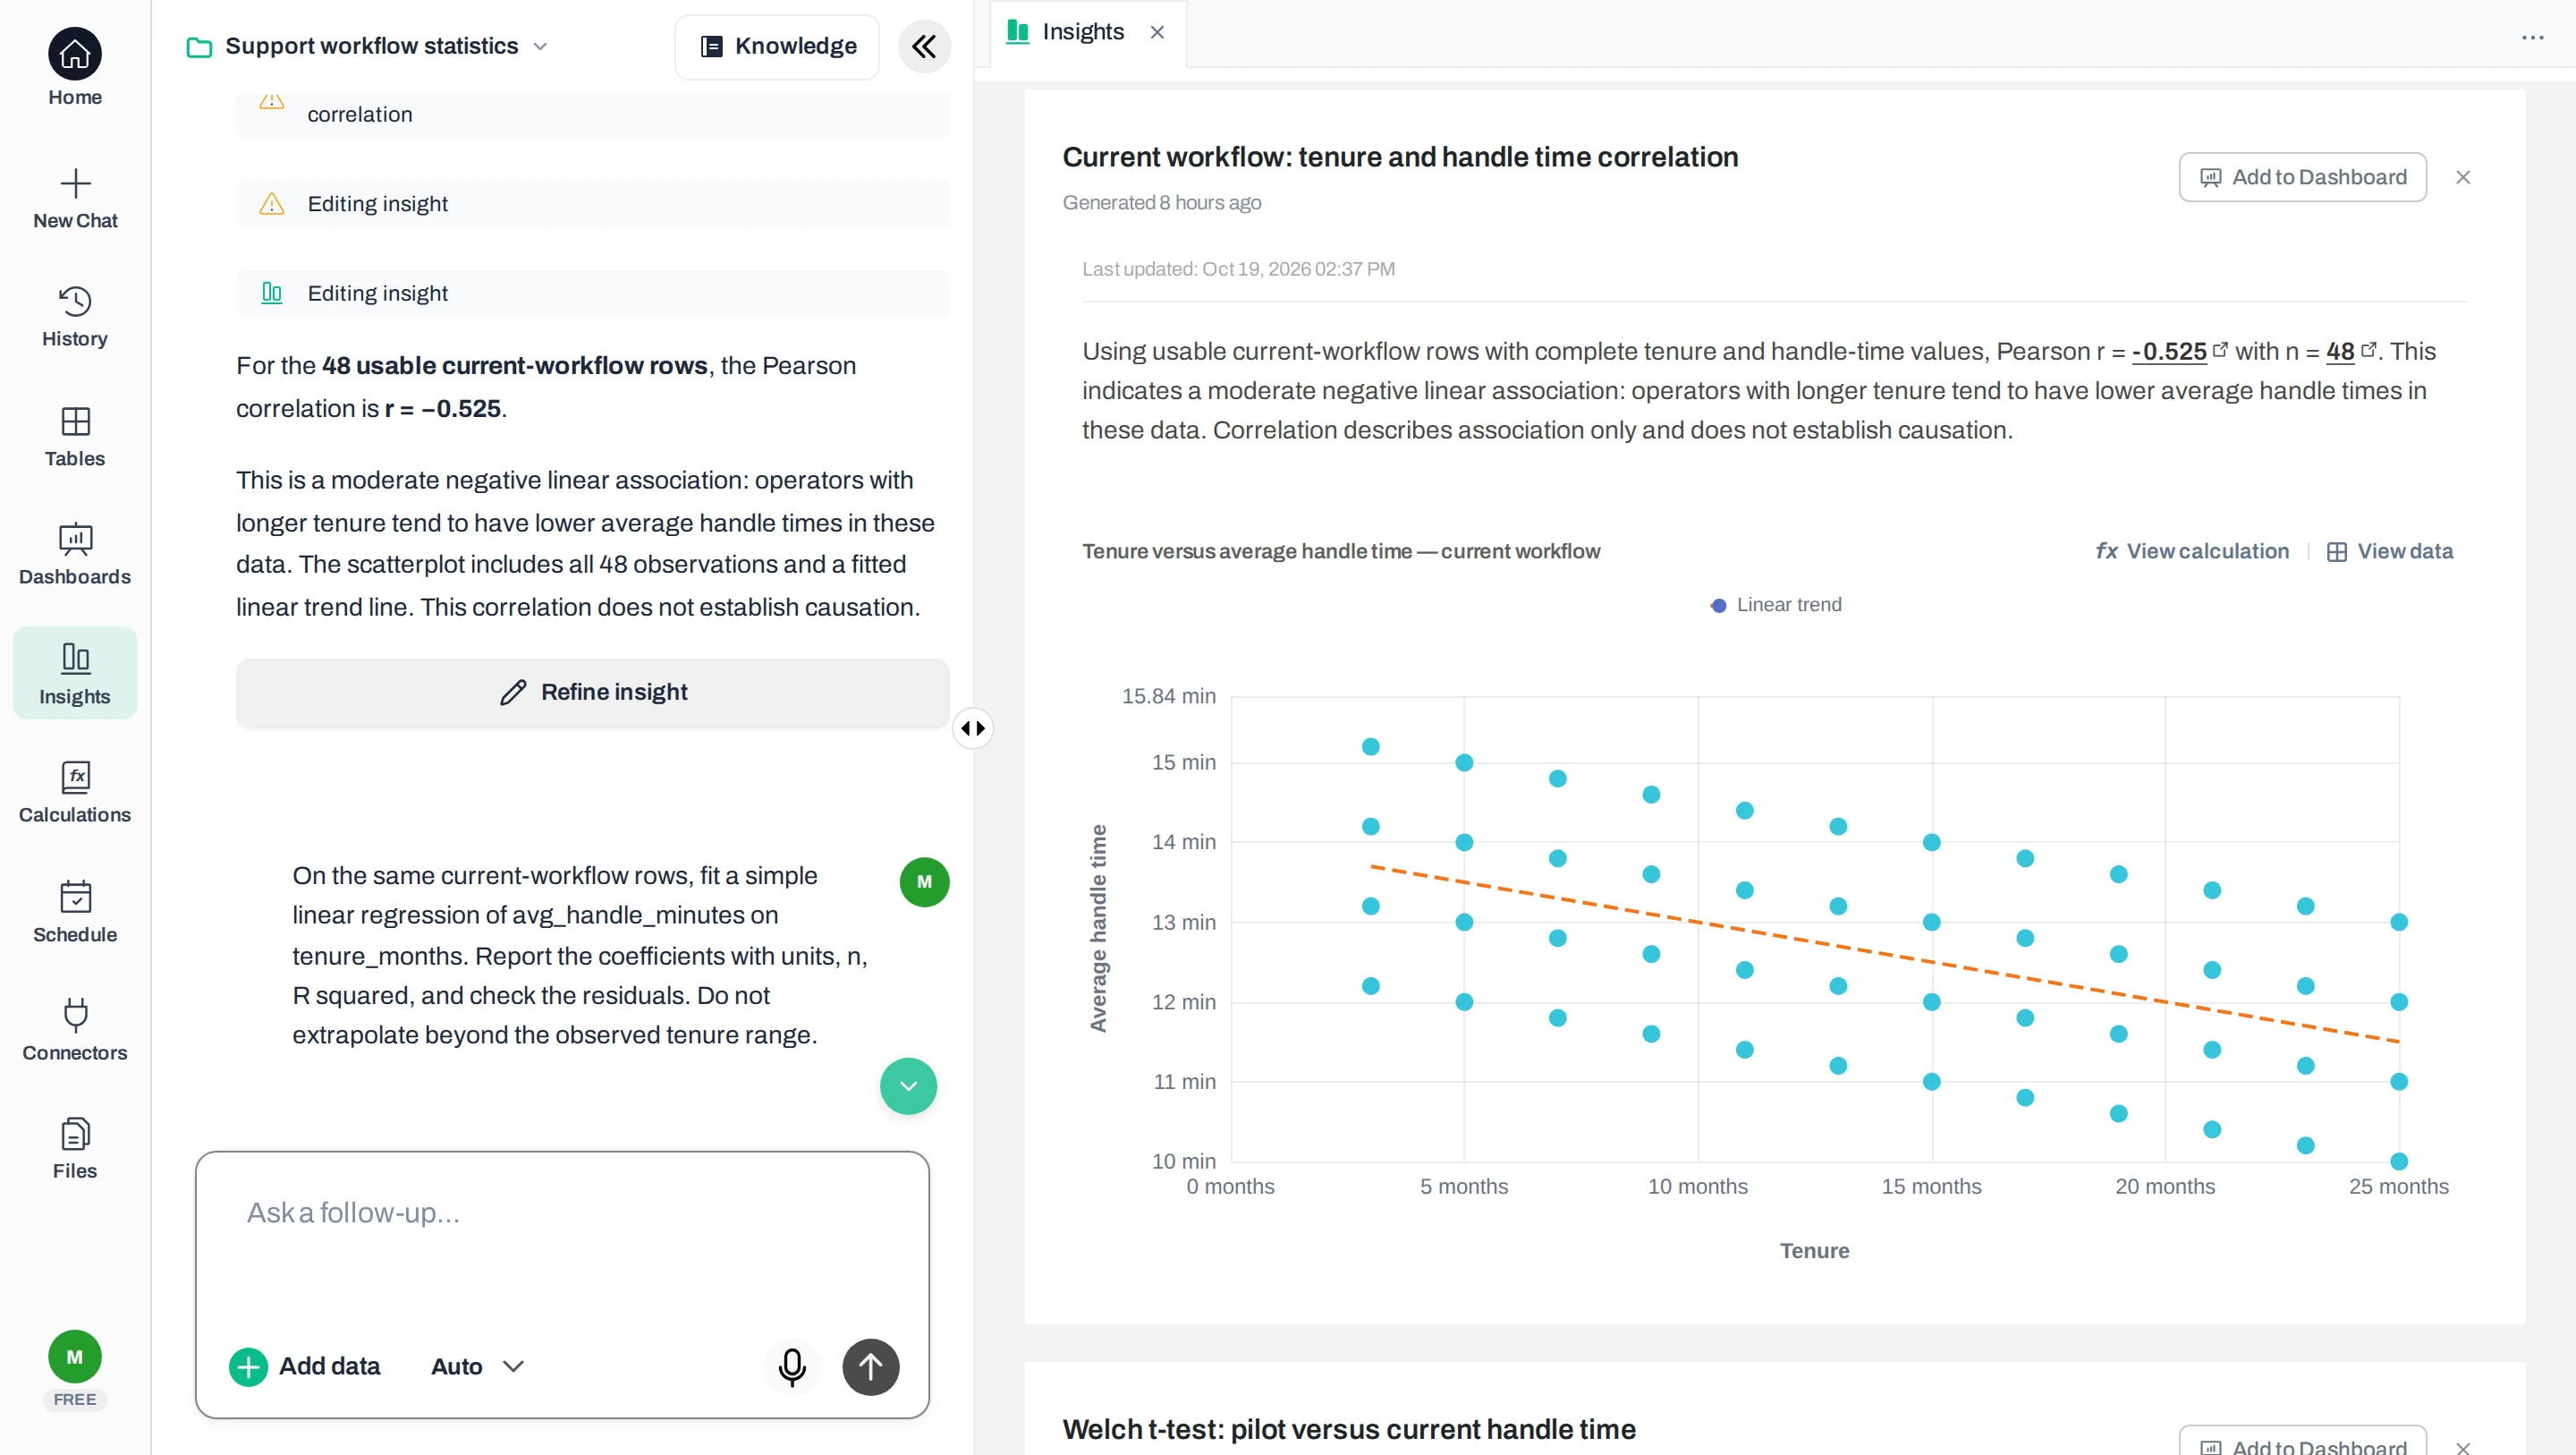The image size is (2576, 1455).
Task: Open Schedule section
Action: click(75, 912)
